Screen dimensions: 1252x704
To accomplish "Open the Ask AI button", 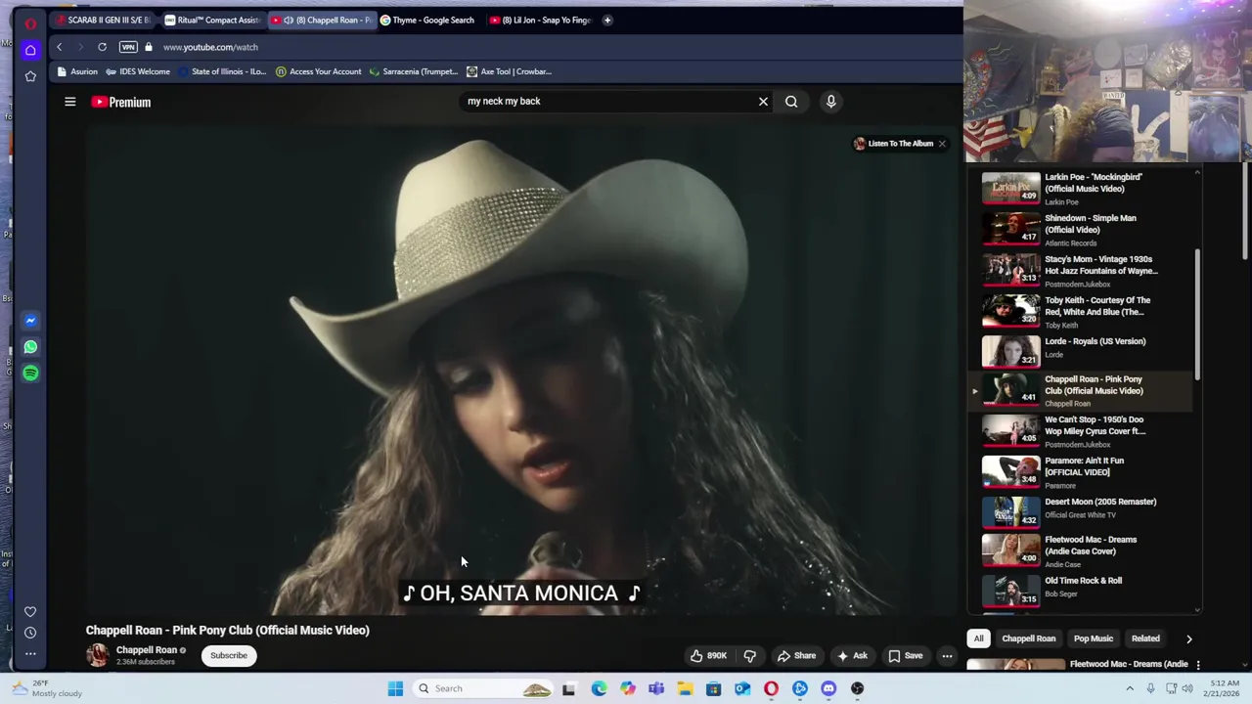I will pos(852,656).
